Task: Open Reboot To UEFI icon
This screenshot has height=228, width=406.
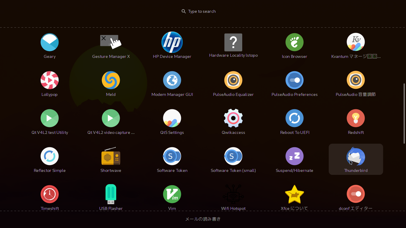Action: 295,118
